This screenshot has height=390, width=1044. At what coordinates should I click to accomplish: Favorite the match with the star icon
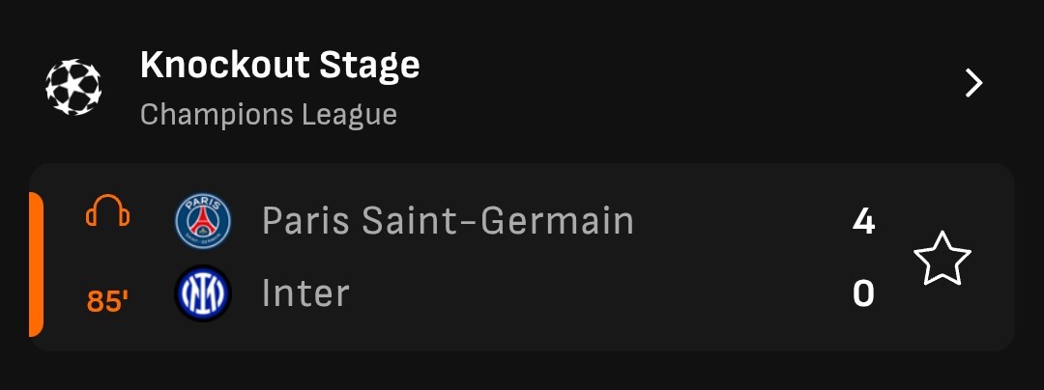(942, 258)
